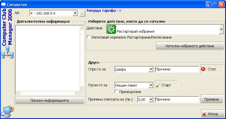226x119 pixels.
Task: Click inside the Допълнителна информация text area
Action: point(47,58)
